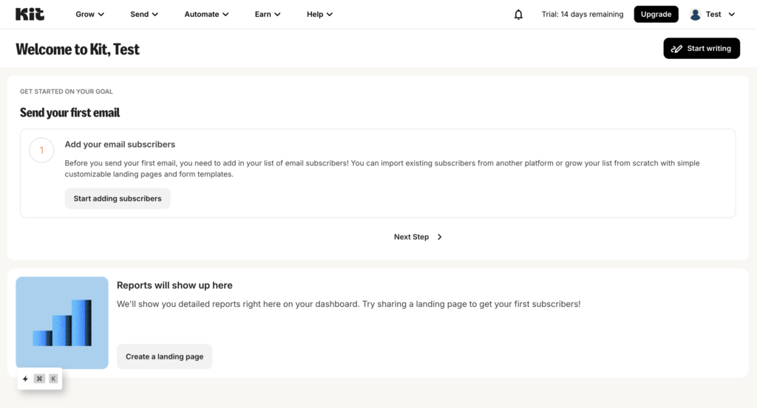Viewport: 757px width, 408px height.
Task: Click the Welcome to Kit, Test heading
Action: point(77,49)
